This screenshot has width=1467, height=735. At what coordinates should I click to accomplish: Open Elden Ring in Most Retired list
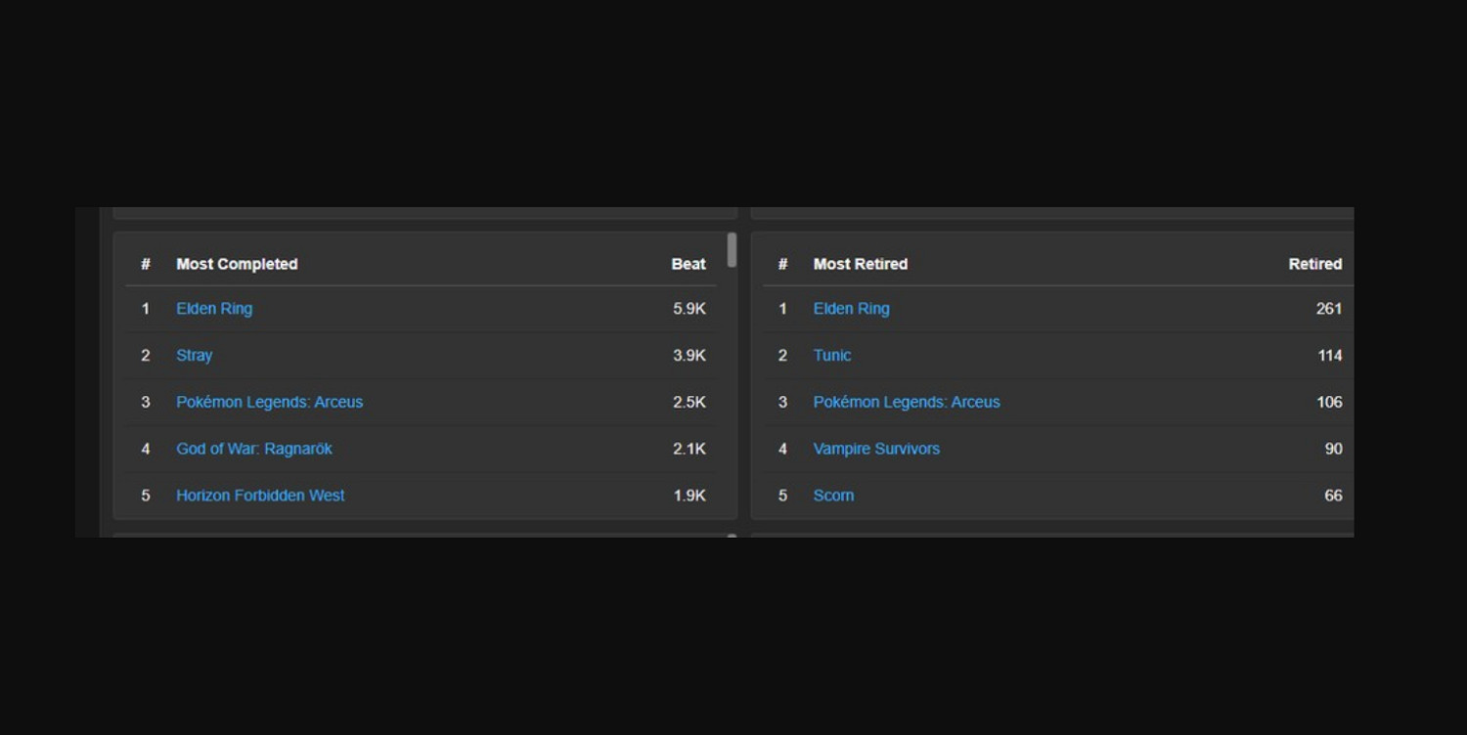point(851,309)
